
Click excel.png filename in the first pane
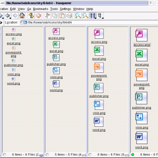pos(13,43)
